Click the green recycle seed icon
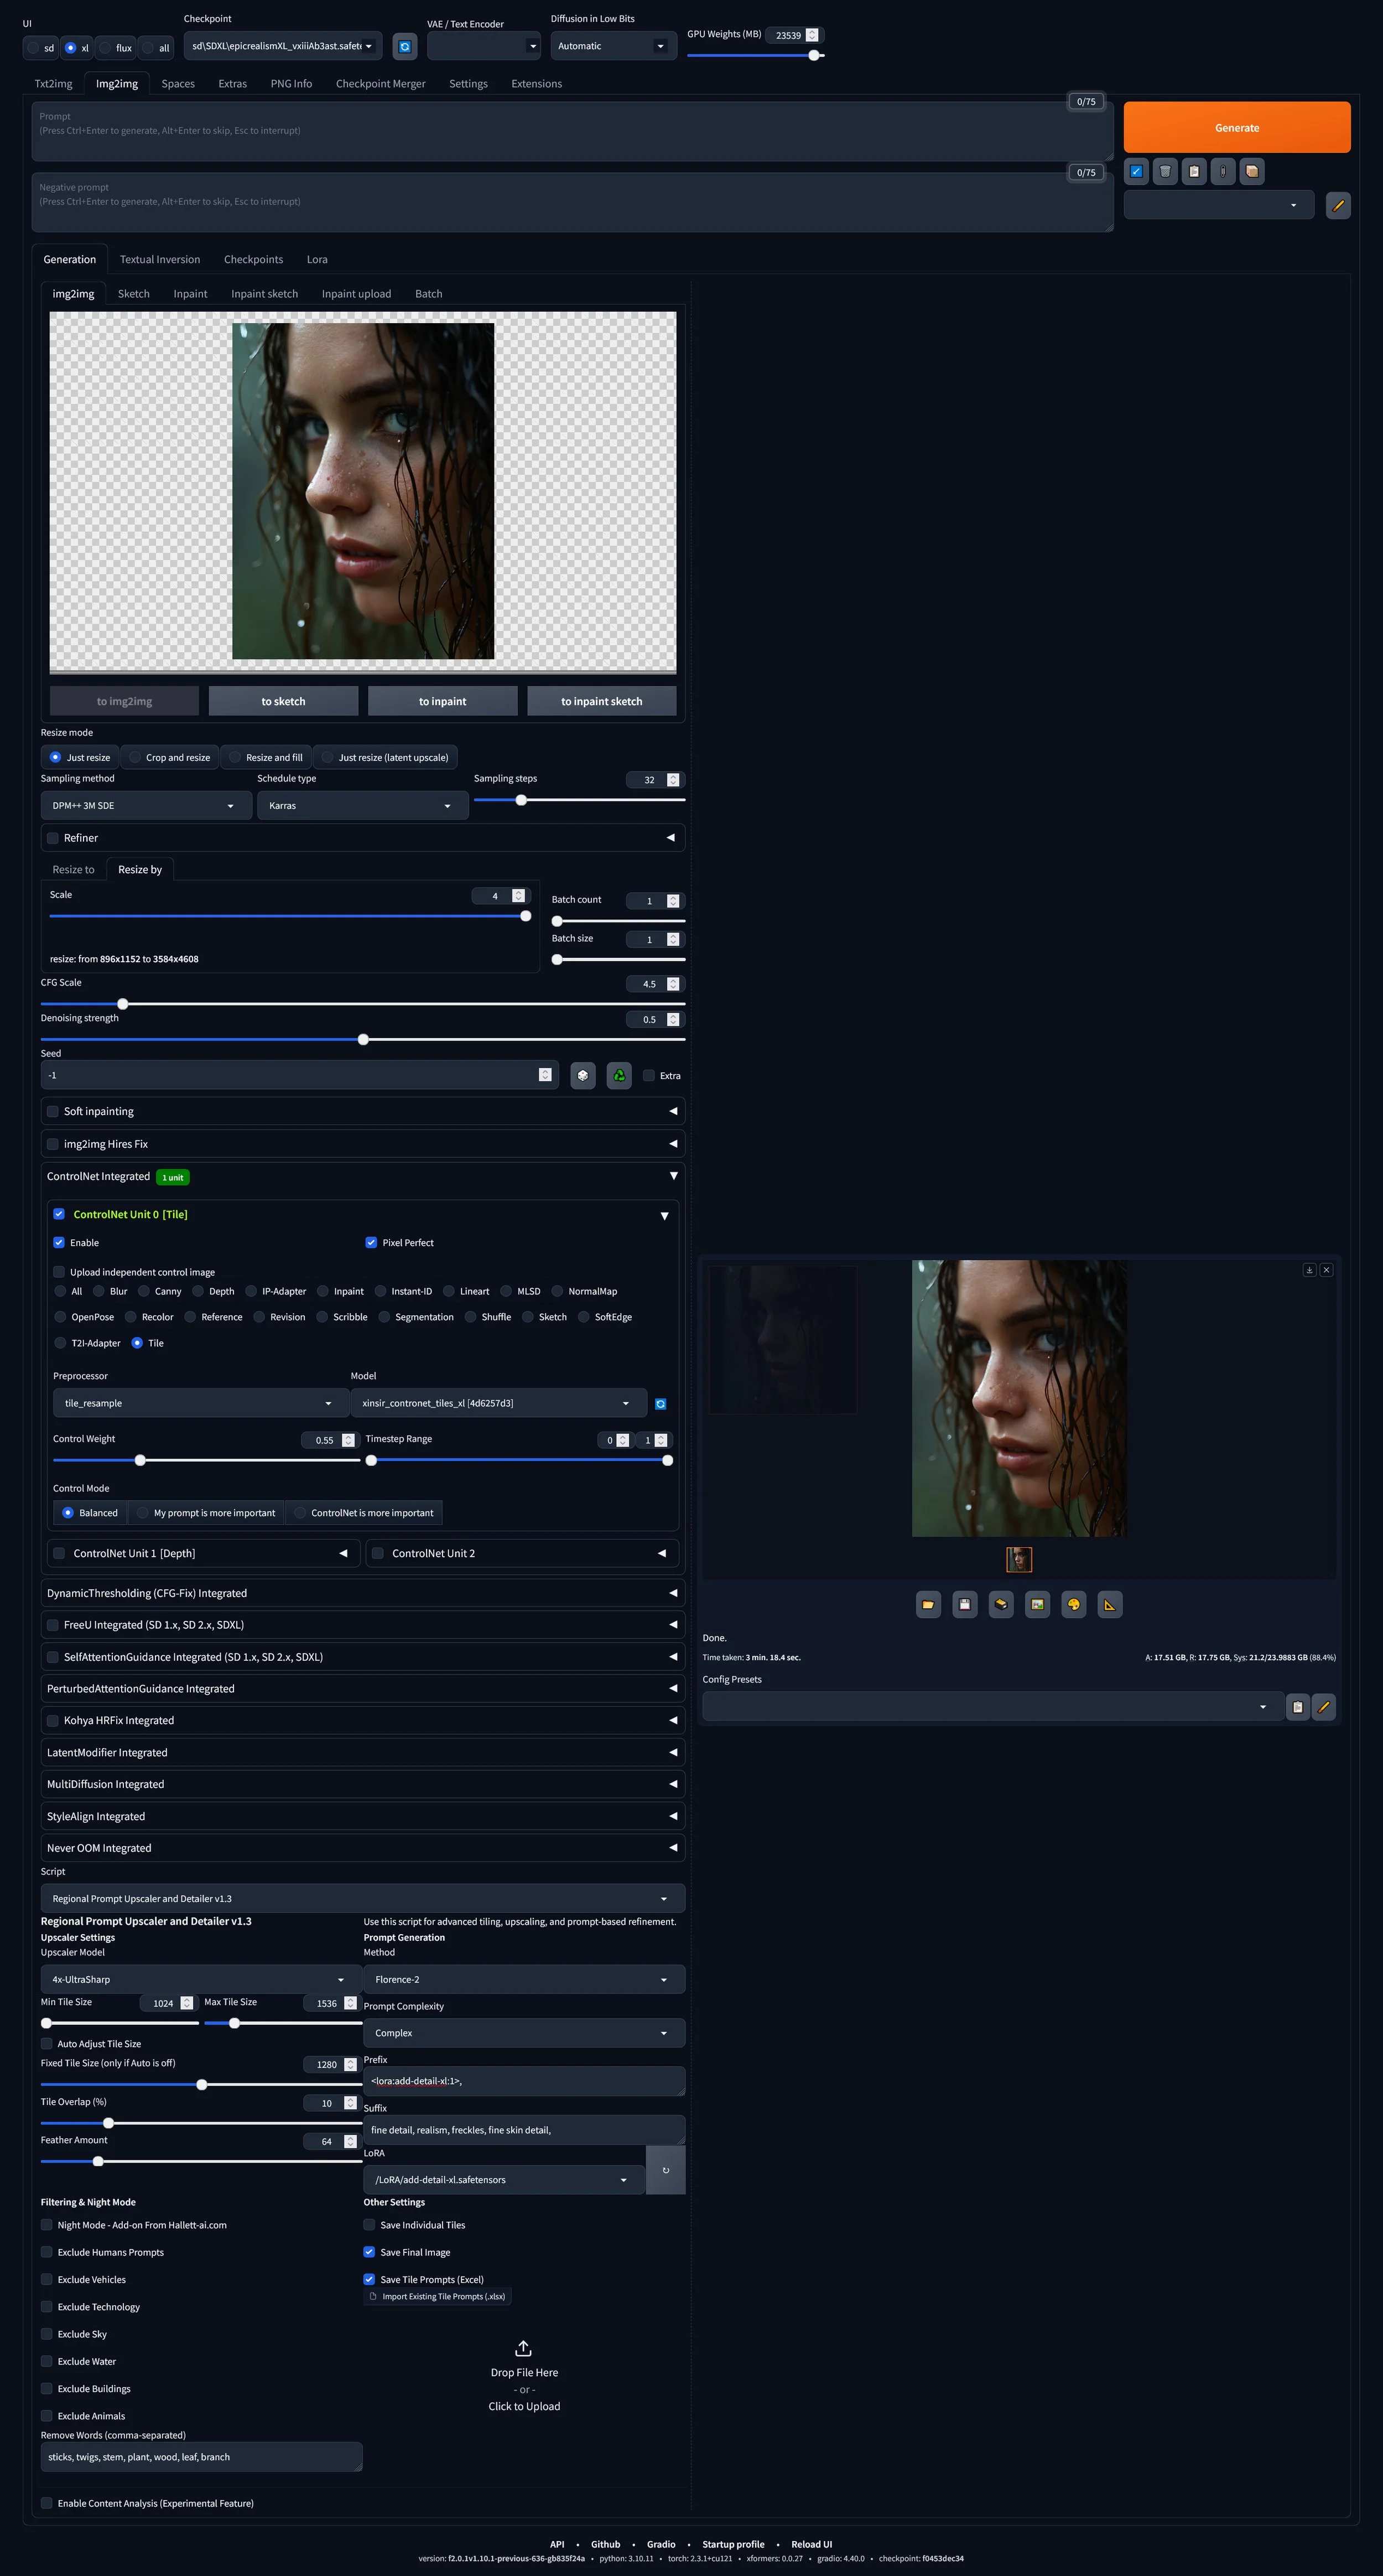The height and width of the screenshot is (2576, 1383). [x=619, y=1076]
